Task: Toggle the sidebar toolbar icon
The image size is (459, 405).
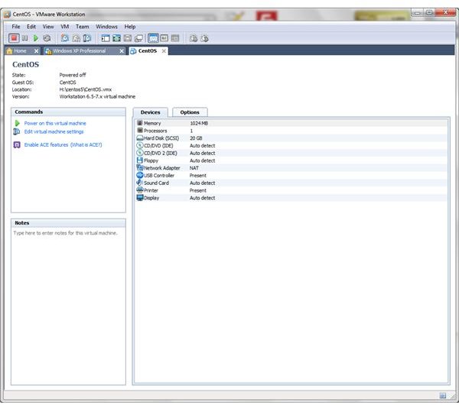Action: [106, 38]
